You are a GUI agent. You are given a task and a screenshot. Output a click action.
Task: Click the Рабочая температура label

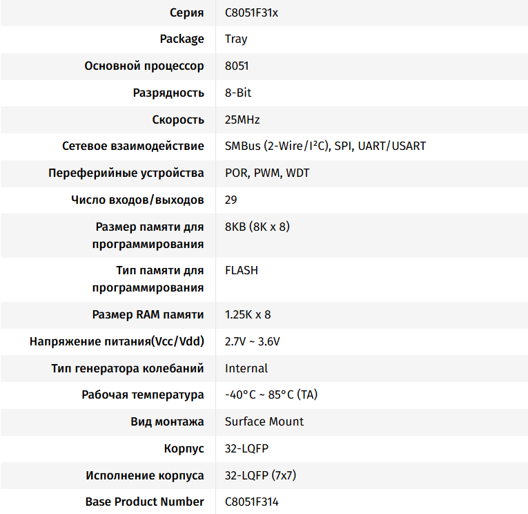143,395
